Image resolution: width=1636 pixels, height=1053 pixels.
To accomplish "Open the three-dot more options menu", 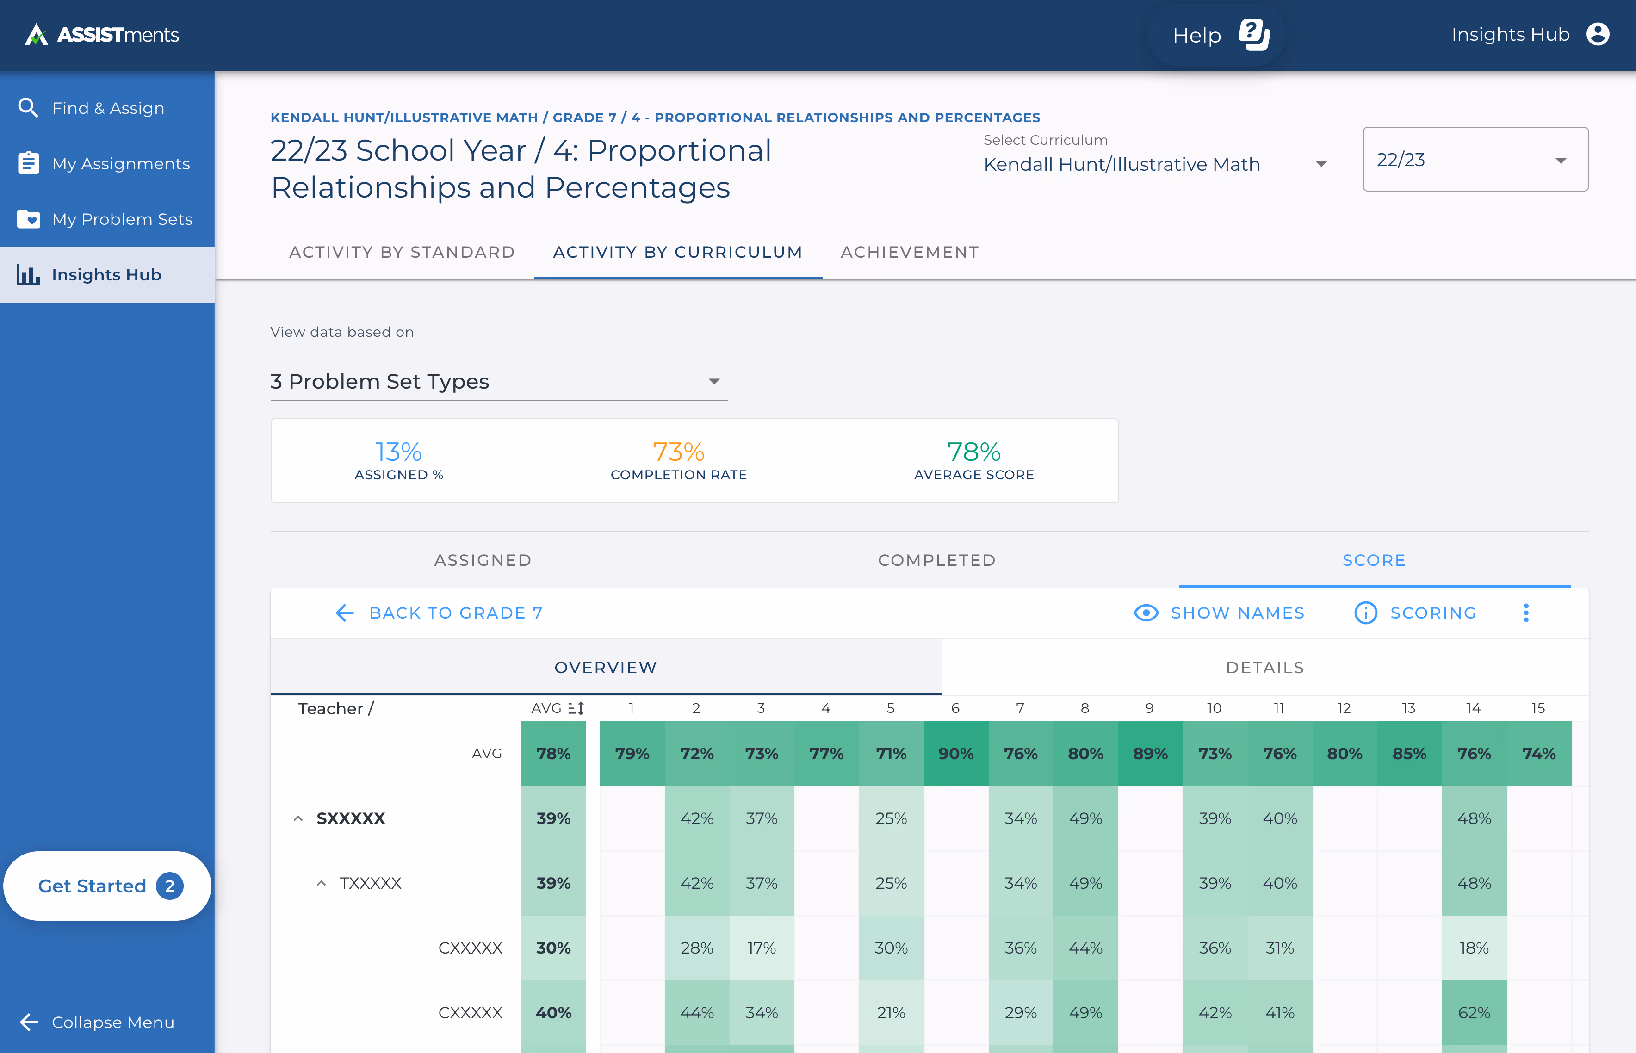I will [x=1526, y=613].
